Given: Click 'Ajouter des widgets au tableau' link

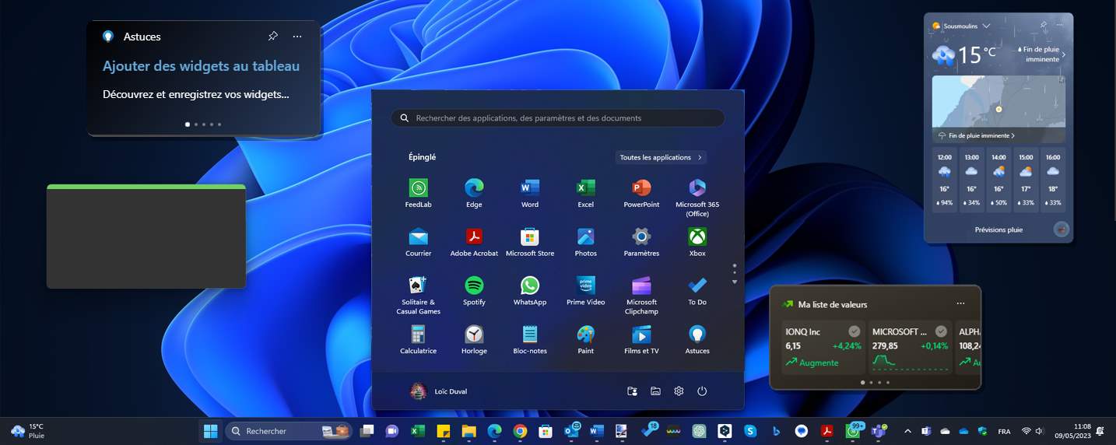Looking at the screenshot, I should (201, 66).
